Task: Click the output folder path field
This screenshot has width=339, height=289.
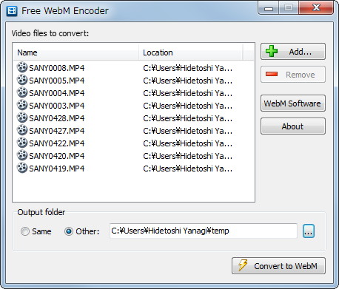Action: tap(204, 231)
